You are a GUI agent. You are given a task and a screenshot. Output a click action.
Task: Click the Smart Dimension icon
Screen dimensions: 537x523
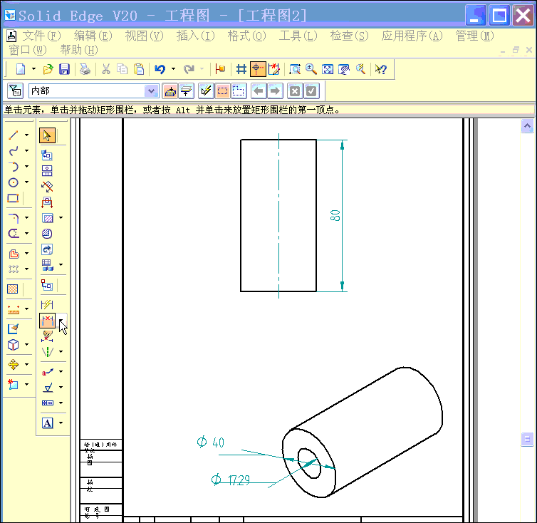[x=47, y=304]
